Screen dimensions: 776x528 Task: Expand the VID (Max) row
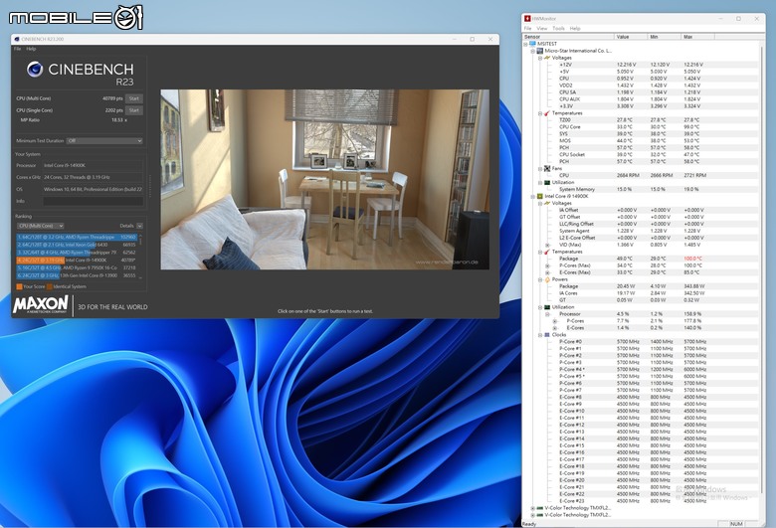tap(547, 245)
